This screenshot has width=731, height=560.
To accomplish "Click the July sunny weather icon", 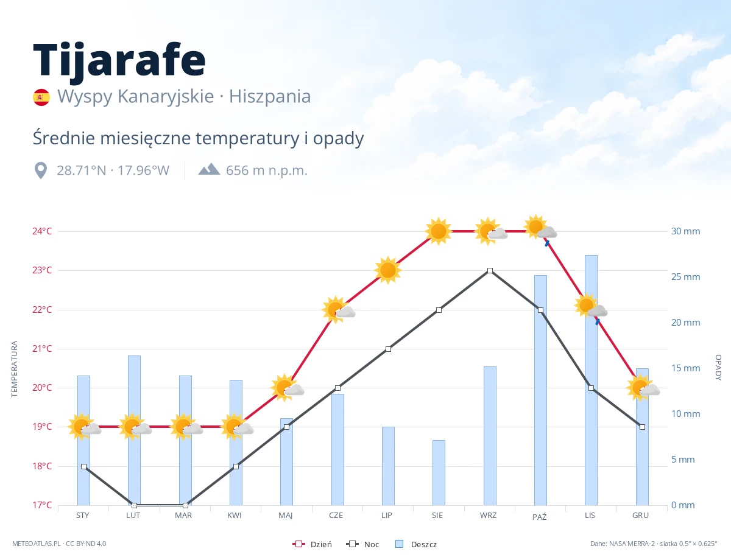I will pyautogui.click(x=388, y=270).
